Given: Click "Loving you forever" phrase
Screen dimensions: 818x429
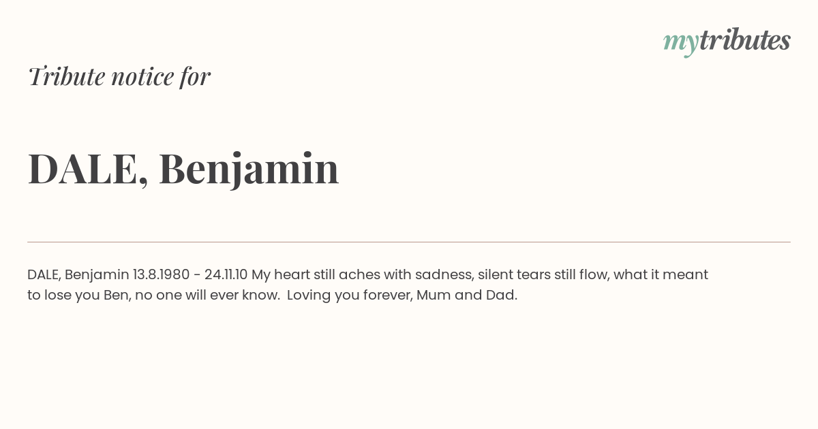Looking at the screenshot, I should click(x=348, y=296).
